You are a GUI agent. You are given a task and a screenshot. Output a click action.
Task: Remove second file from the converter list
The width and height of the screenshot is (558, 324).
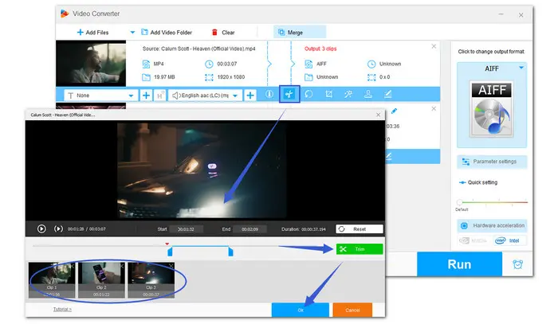[x=434, y=109]
